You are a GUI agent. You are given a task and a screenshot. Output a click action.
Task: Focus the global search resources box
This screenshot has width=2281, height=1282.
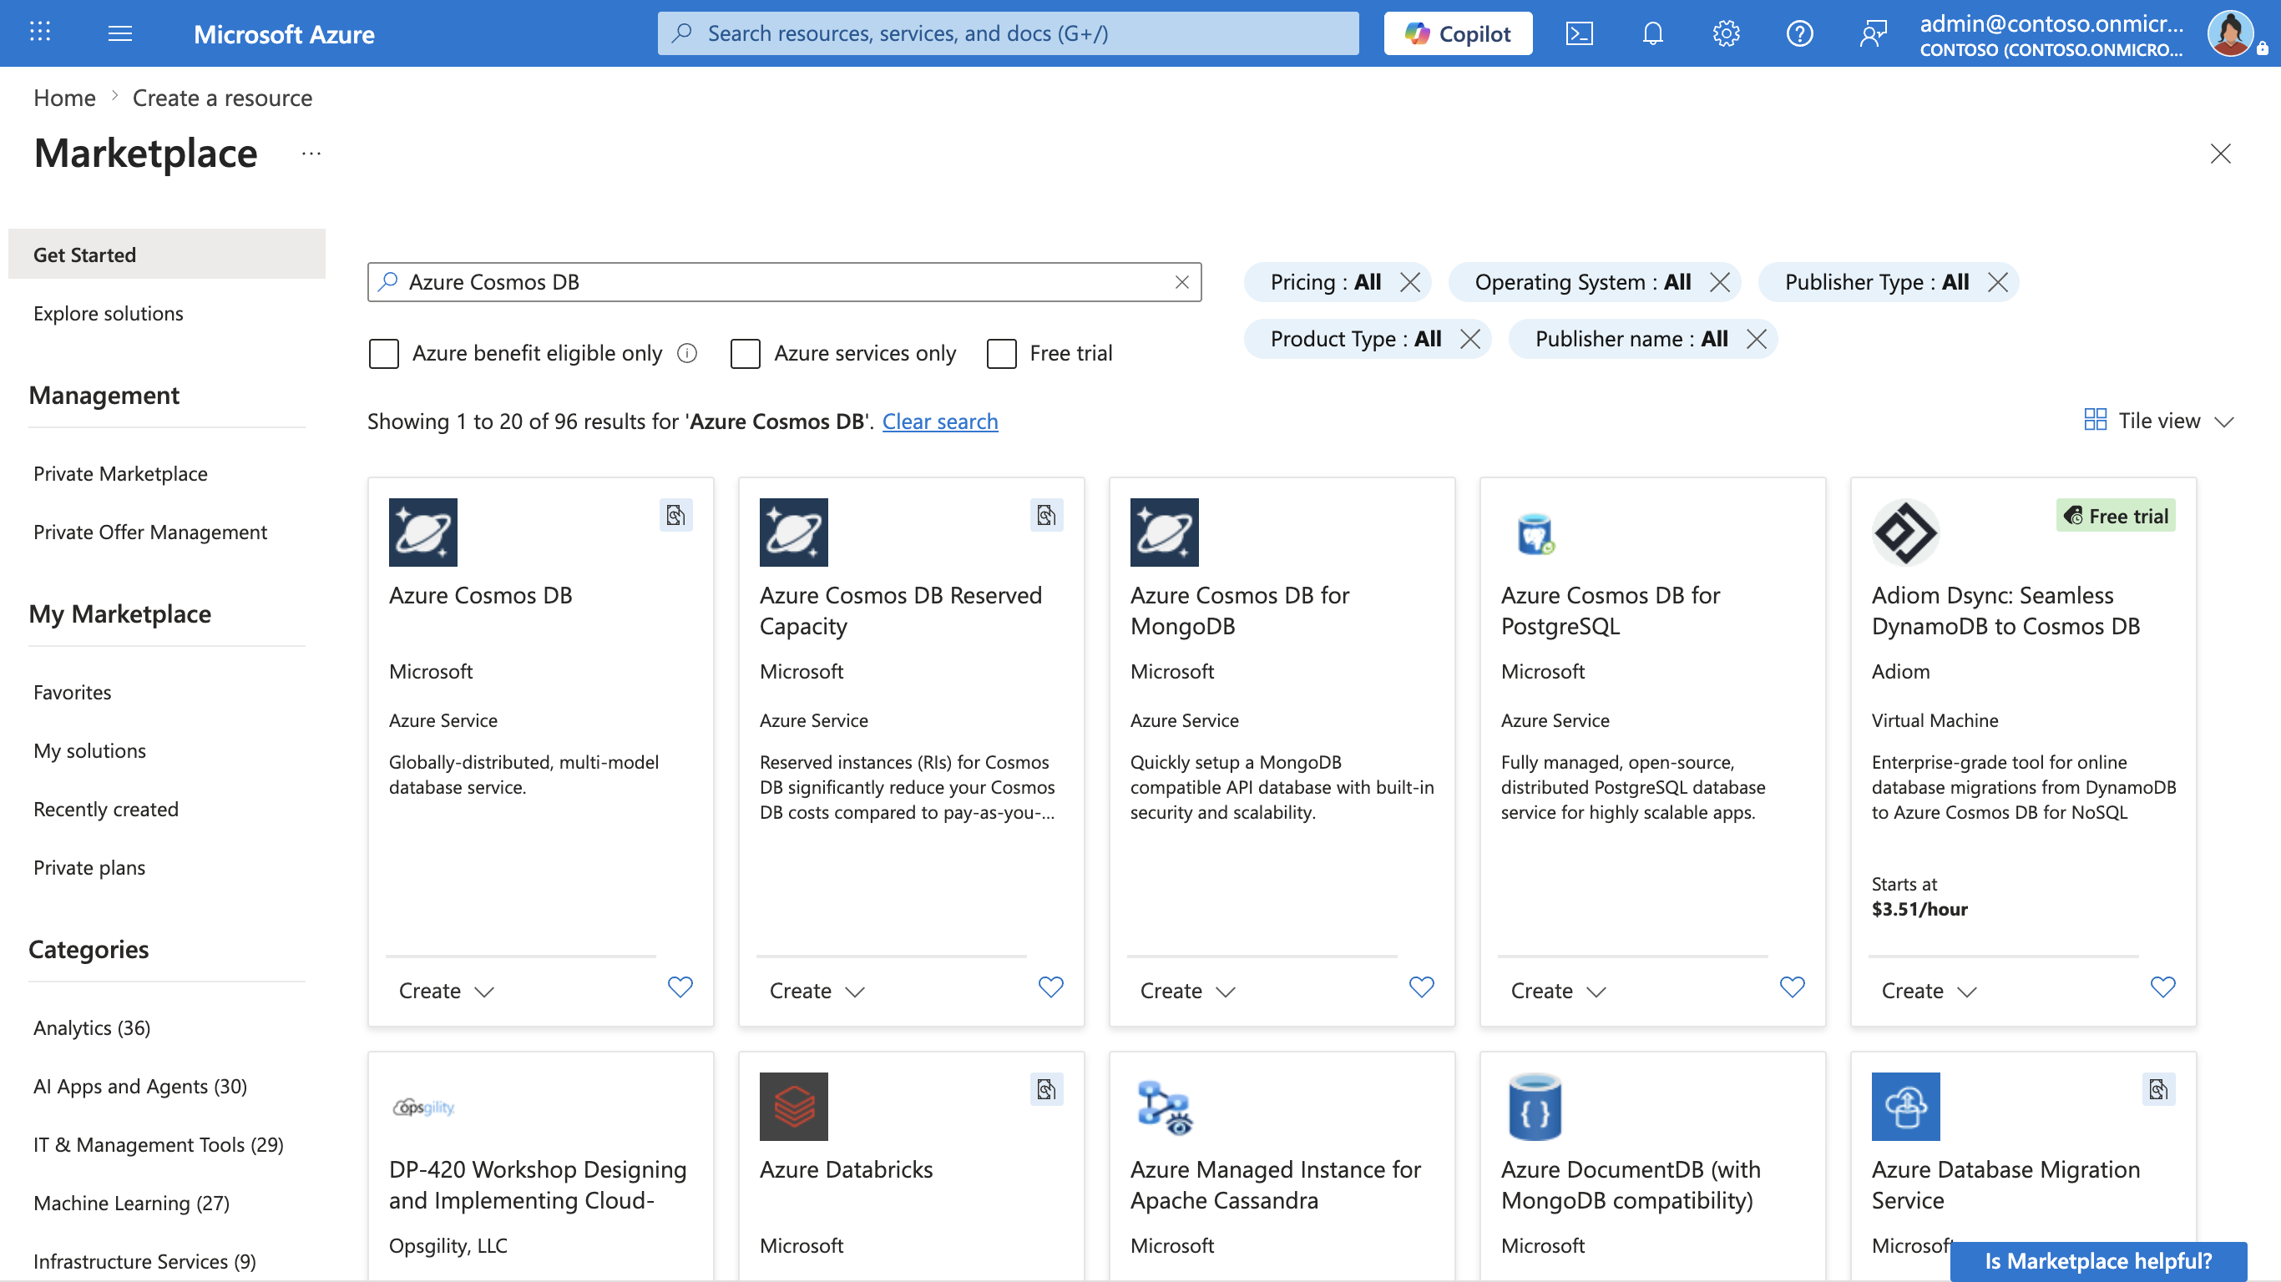[1008, 33]
